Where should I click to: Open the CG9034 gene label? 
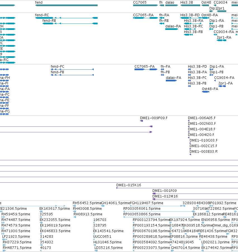[x=220, y=3]
